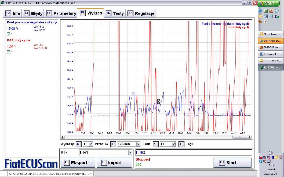Click the T key icon for Tagi
Viewport: 284px width, 177px height.
181,144
